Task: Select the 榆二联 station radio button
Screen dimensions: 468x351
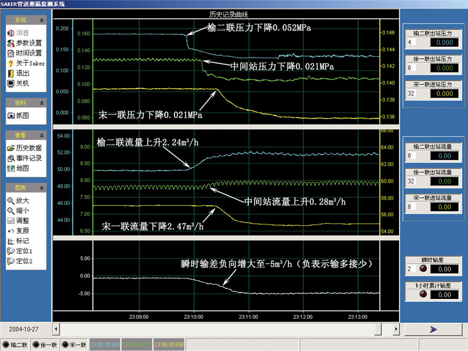Action: pos(5,345)
